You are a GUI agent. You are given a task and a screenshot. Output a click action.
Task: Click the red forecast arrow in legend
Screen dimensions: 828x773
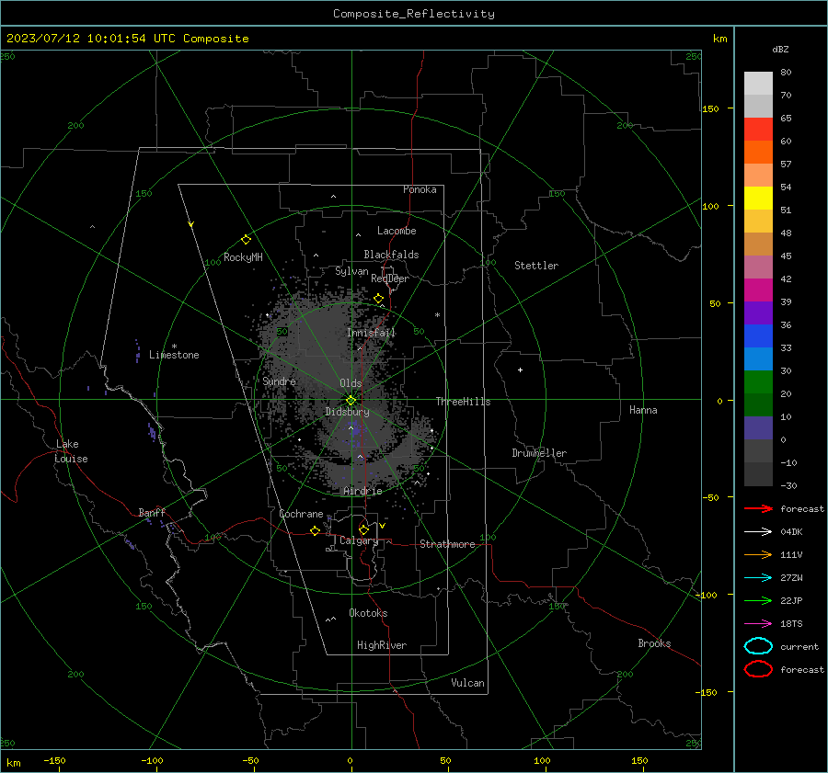click(x=758, y=508)
